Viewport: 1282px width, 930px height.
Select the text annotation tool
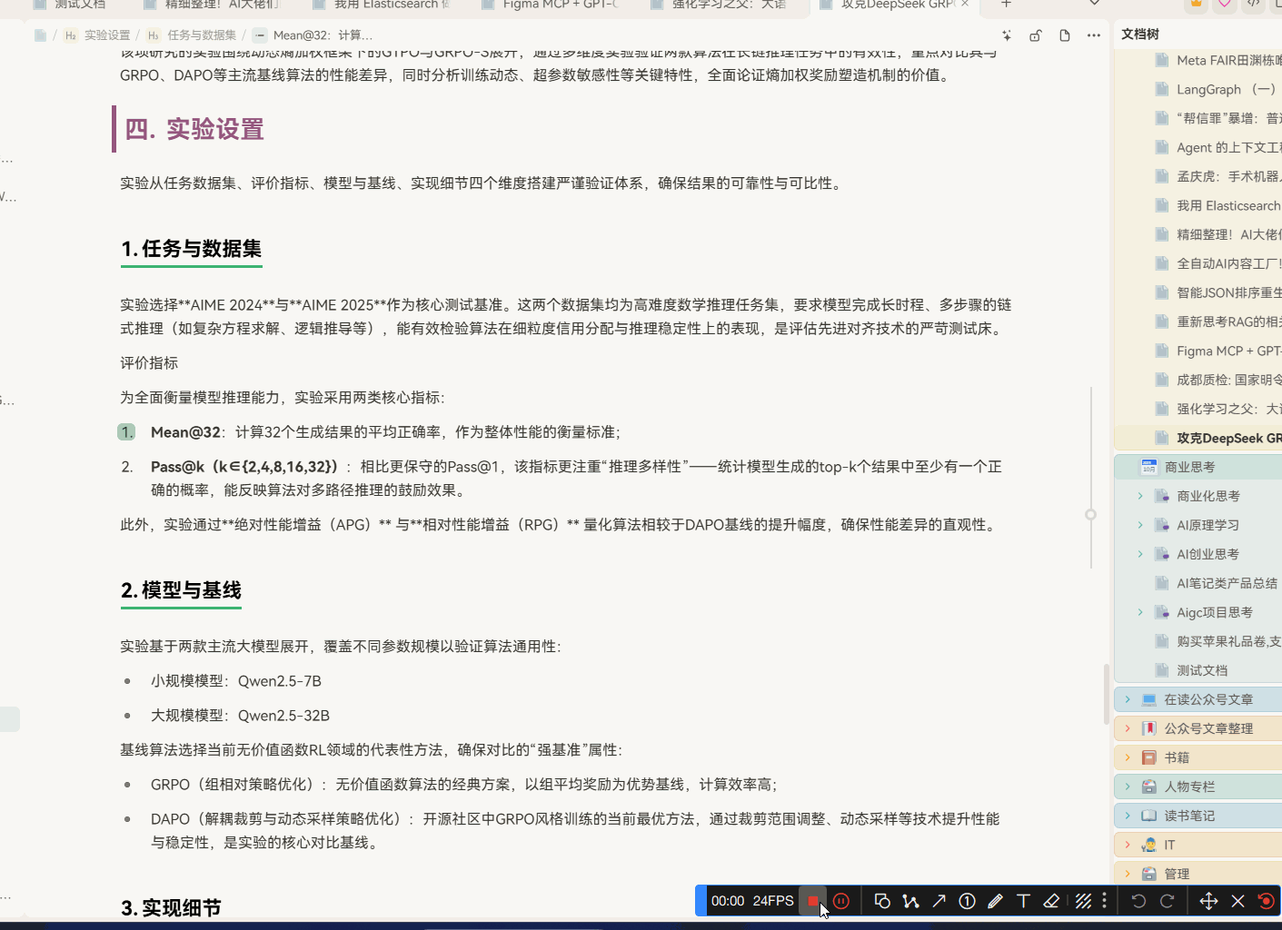(x=1023, y=900)
